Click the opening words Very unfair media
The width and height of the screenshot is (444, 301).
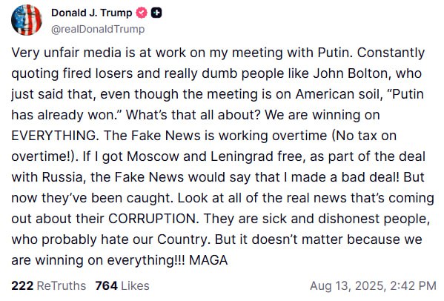[x=67, y=53]
